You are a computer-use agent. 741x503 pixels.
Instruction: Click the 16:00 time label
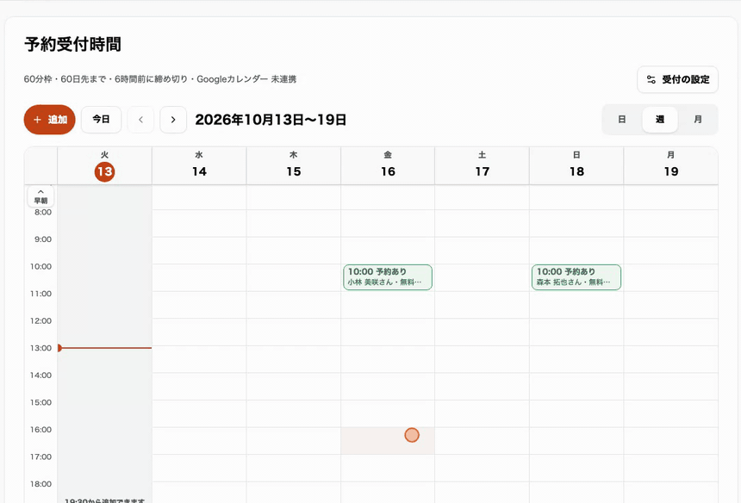coord(41,430)
